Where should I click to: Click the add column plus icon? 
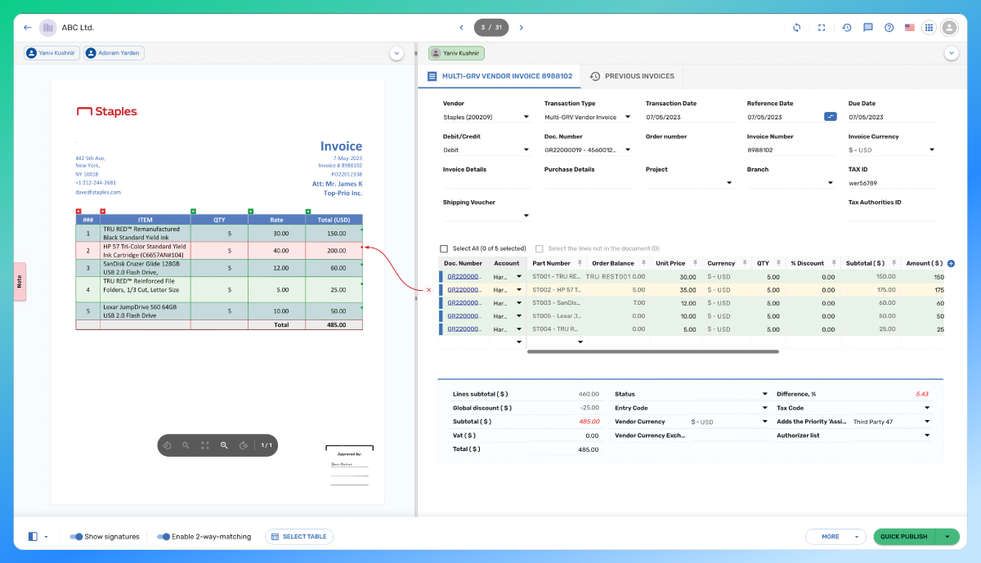point(951,263)
